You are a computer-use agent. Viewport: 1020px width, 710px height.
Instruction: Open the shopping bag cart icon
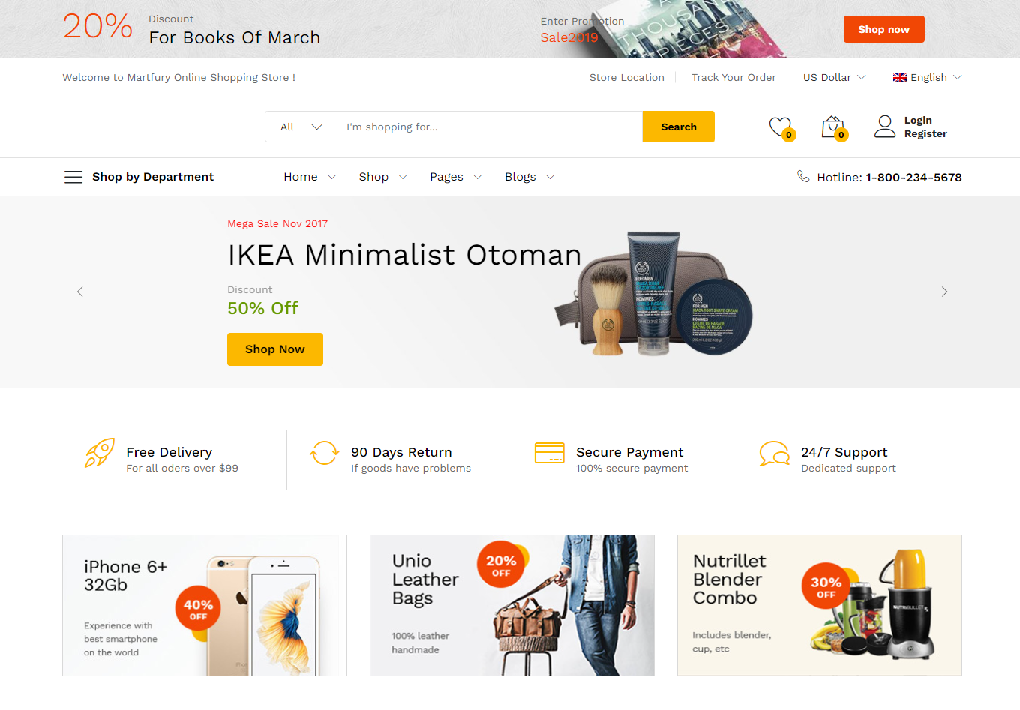coord(833,127)
